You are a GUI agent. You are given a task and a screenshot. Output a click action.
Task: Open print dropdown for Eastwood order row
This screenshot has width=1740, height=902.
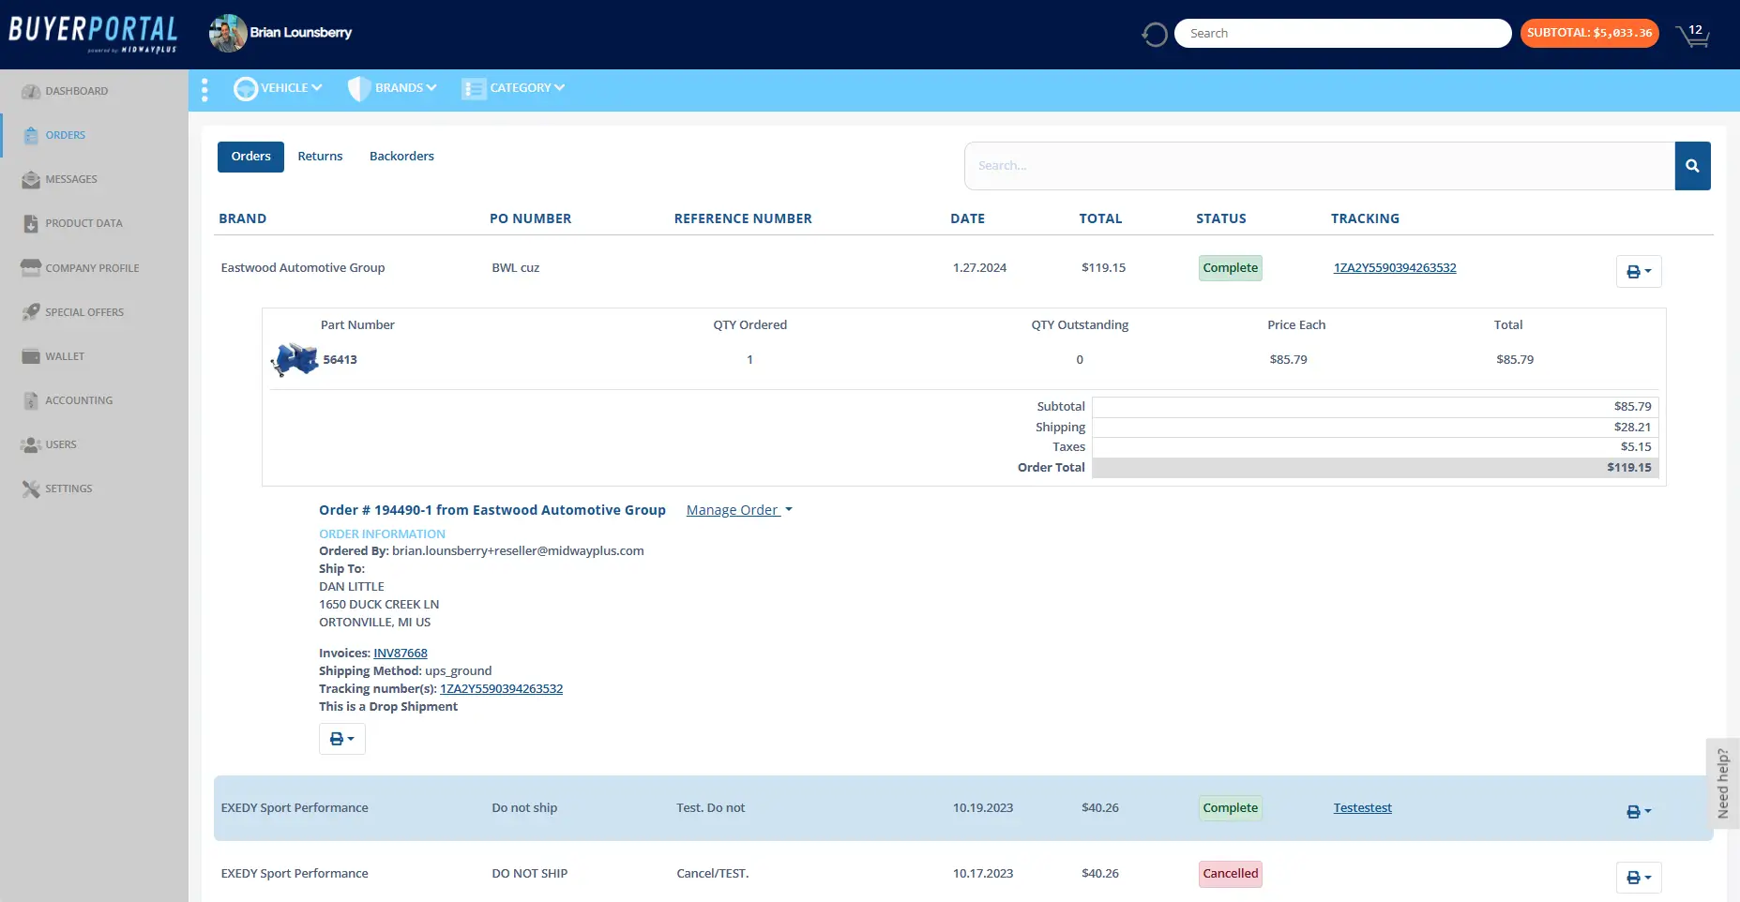[1639, 271]
